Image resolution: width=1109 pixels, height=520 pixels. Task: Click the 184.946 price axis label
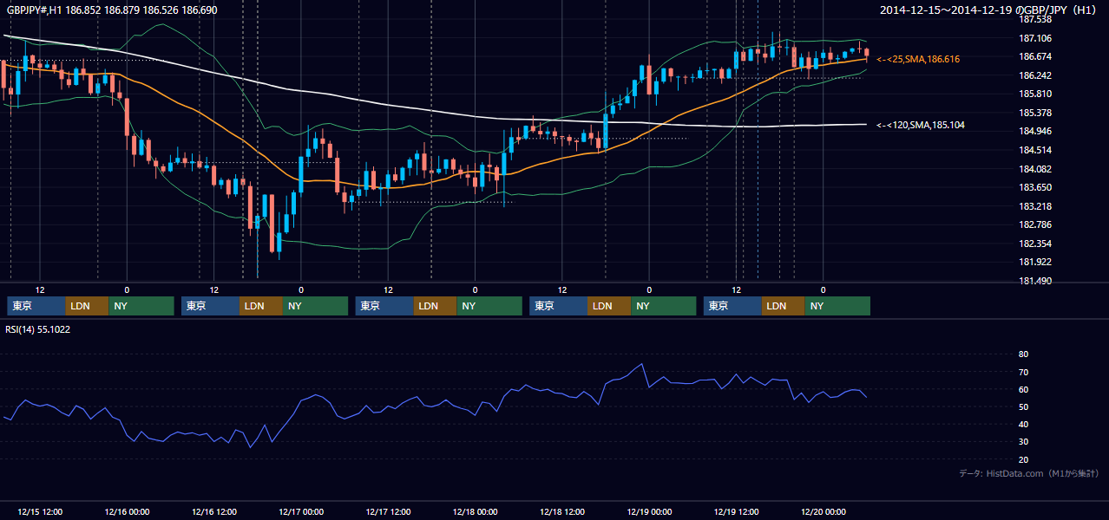(1035, 131)
